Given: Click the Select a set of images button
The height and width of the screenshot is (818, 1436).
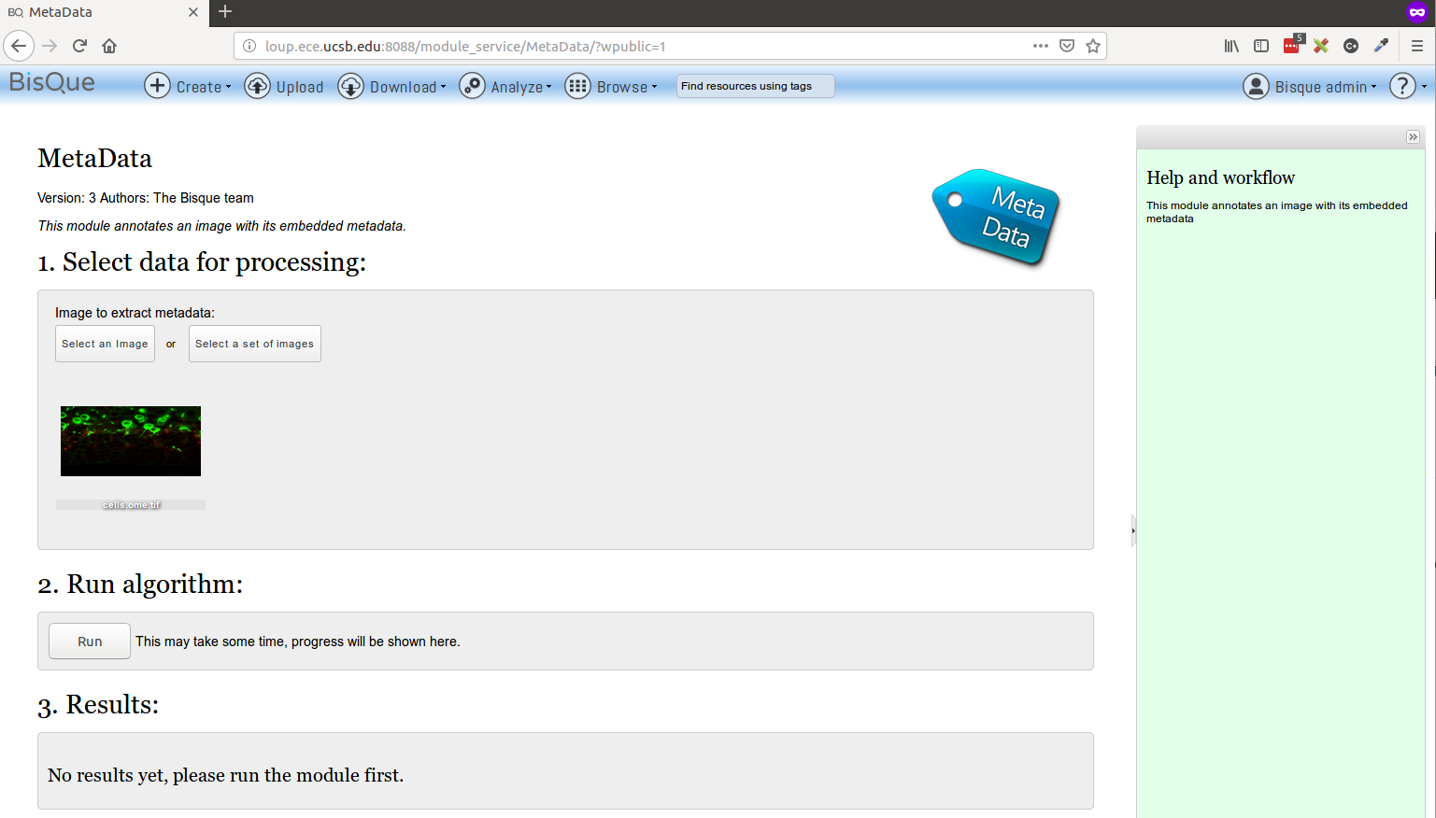Looking at the screenshot, I should (x=254, y=344).
